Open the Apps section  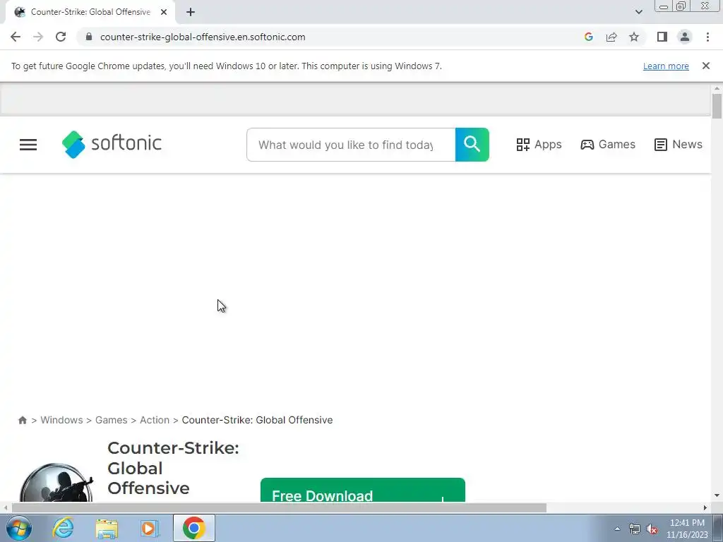[539, 144]
